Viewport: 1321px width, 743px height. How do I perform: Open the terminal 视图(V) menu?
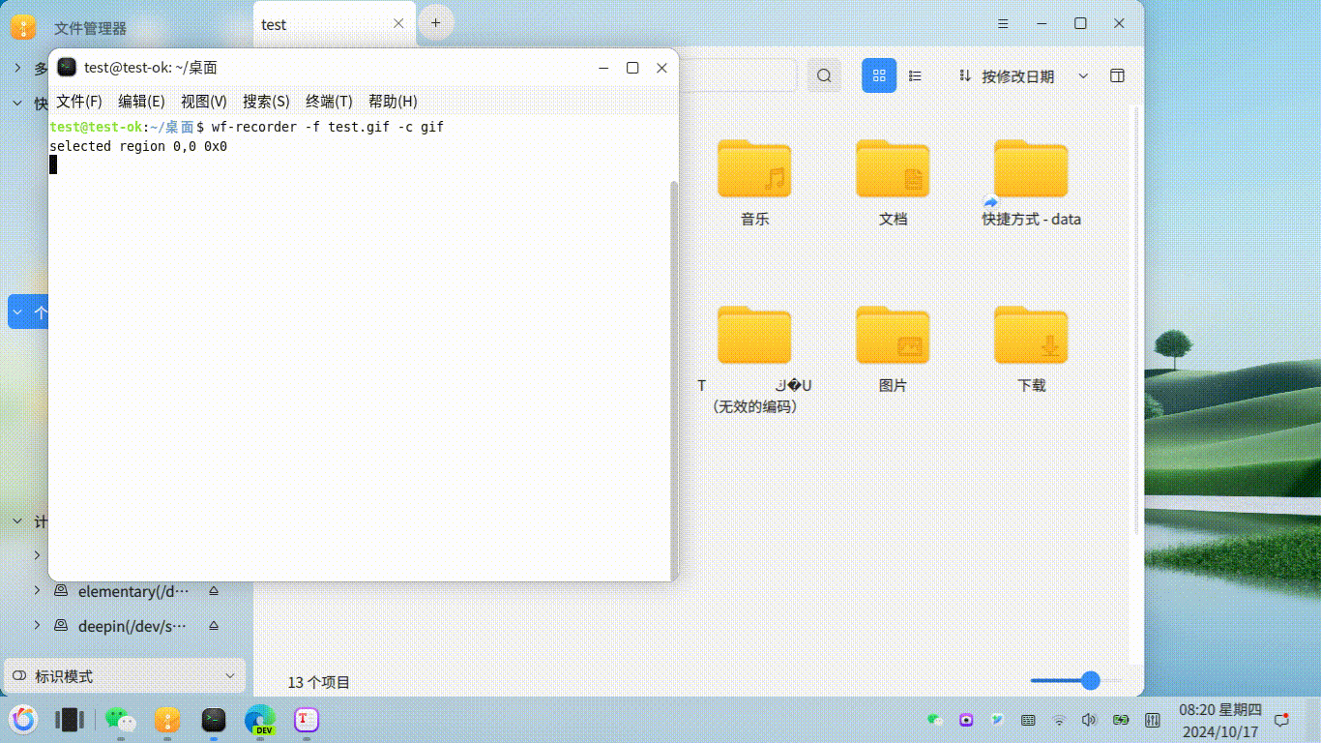(x=204, y=101)
